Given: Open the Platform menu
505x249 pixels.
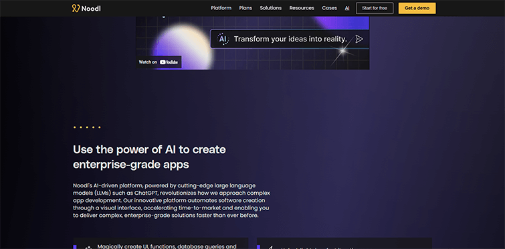Looking at the screenshot, I should [221, 8].
